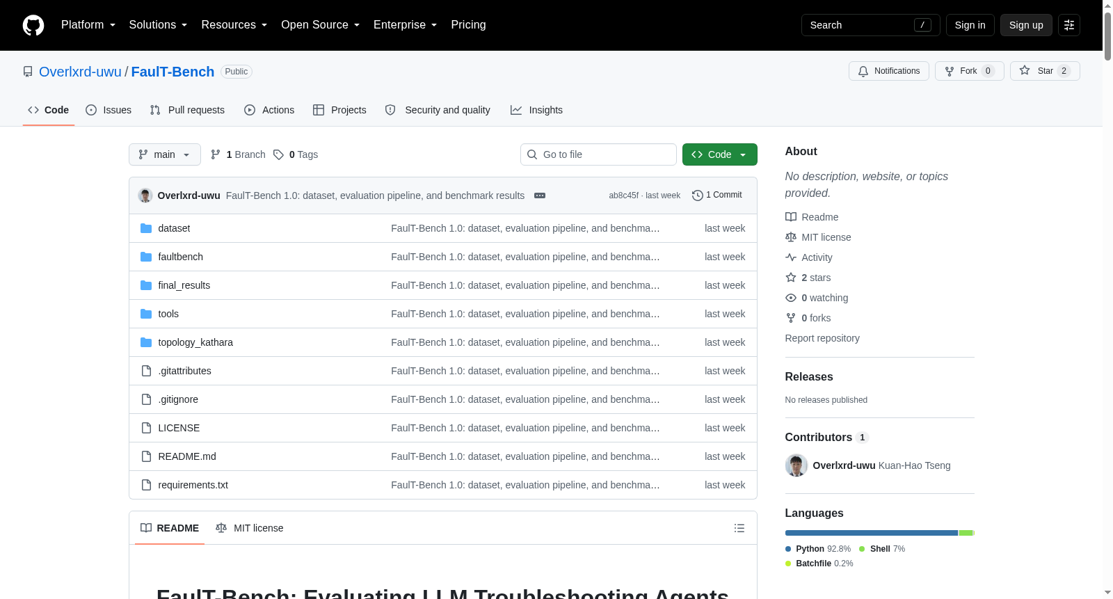The width and height of the screenshot is (1113, 599).
Task: Open the tools folder icon
Action: pos(146,314)
